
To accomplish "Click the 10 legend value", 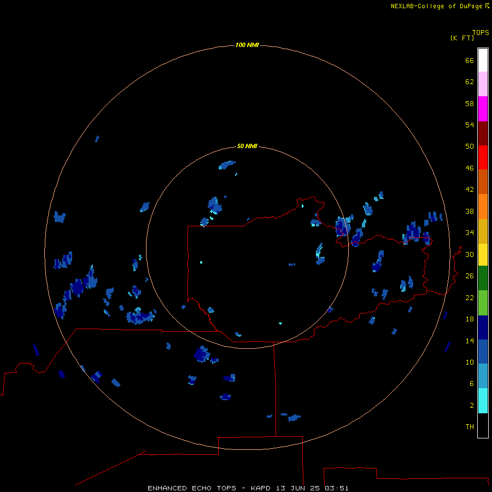I will (x=470, y=362).
